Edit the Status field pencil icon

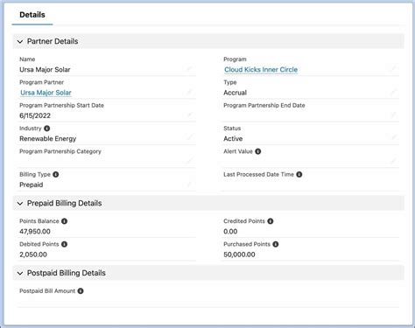click(393, 137)
